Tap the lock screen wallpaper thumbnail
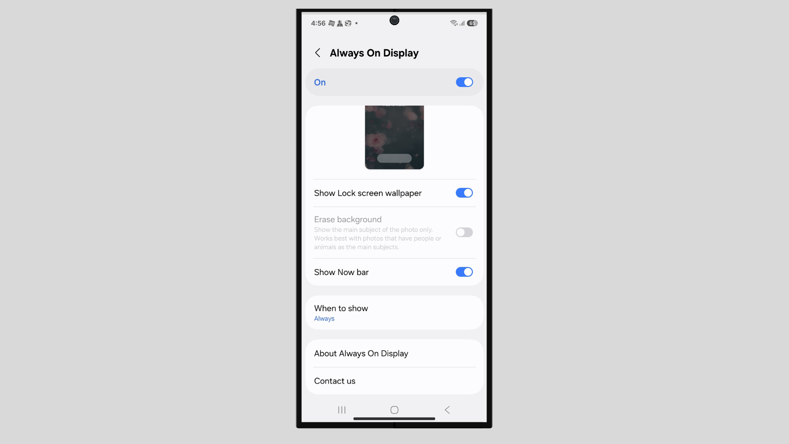The width and height of the screenshot is (789, 444). (x=394, y=137)
